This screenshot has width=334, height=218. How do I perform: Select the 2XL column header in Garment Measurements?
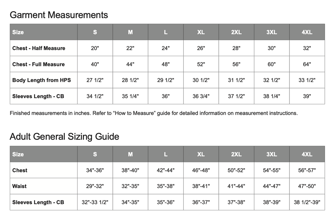(x=236, y=32)
